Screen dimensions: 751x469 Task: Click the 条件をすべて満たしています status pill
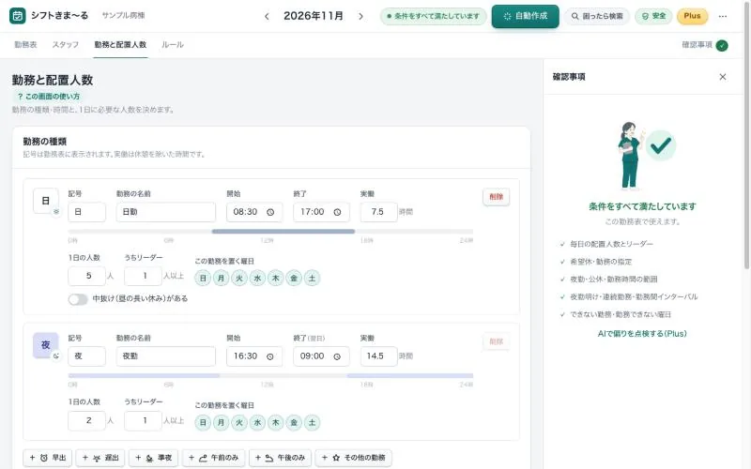click(434, 16)
